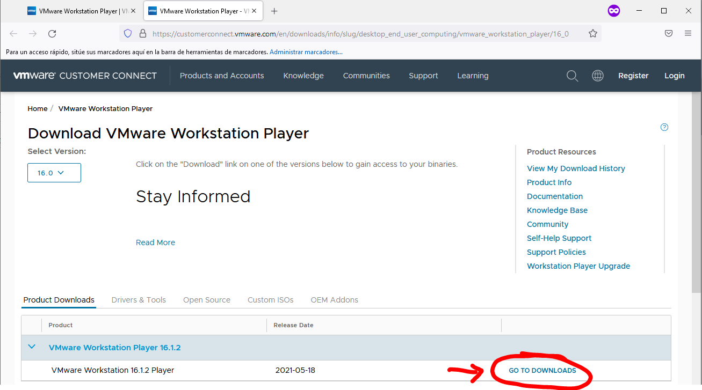
Task: Click the VMware Workstation 16.1.2 Player cell
Action: [113, 370]
